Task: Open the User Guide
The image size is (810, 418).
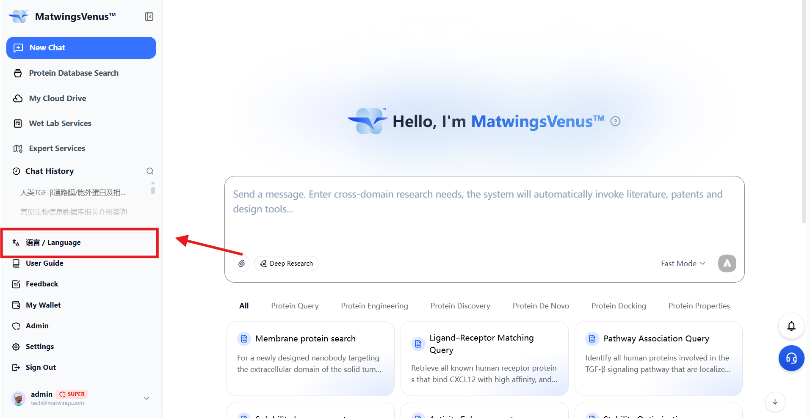Action: (44, 263)
